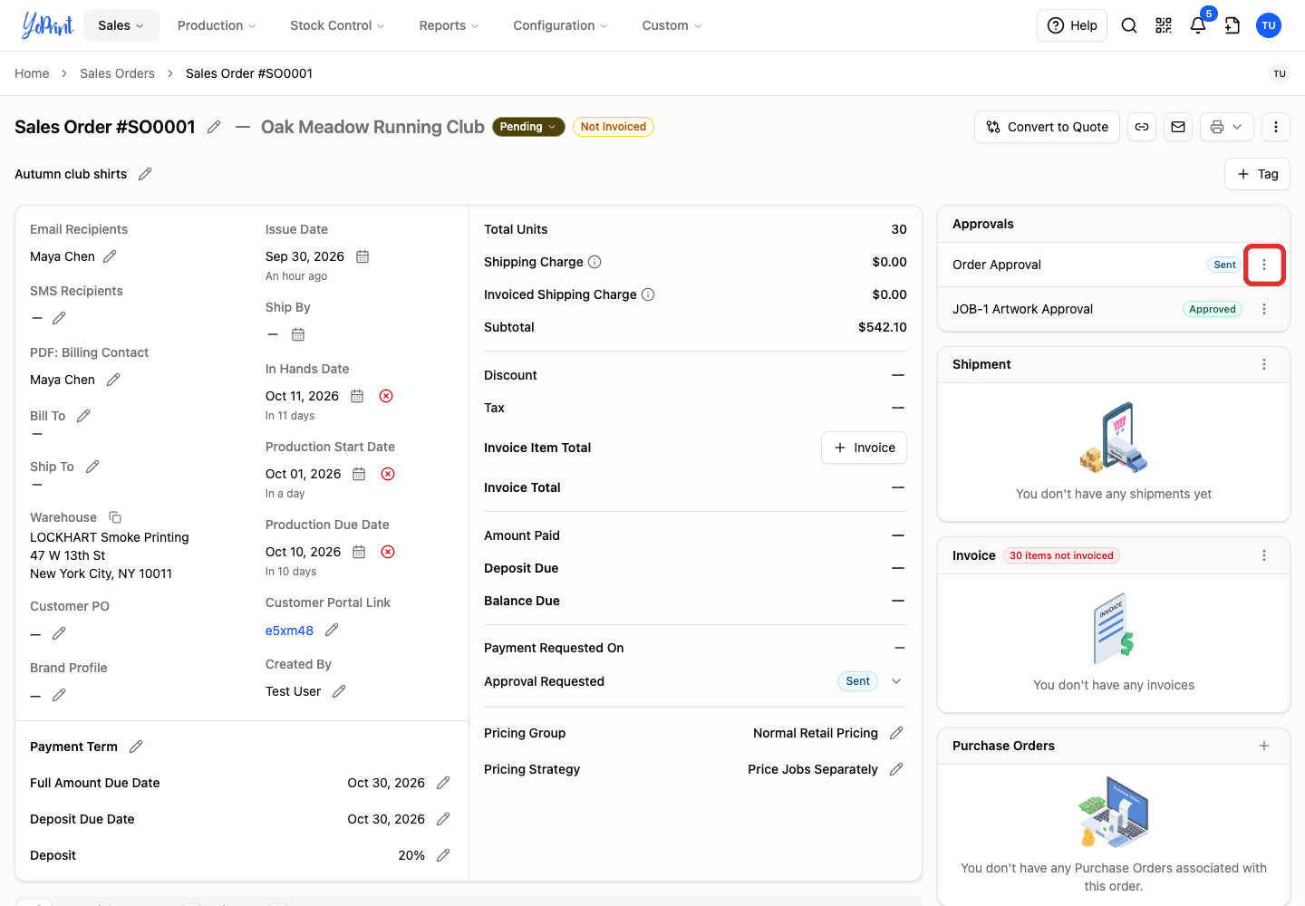Viewport: 1305px width, 906px height.
Task: Edit the Deposit percentage
Action: [443, 855]
